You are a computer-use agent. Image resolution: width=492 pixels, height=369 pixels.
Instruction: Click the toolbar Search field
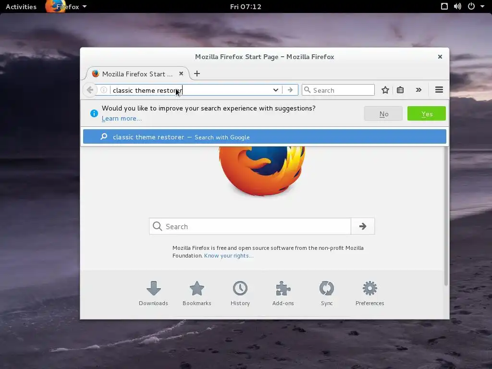click(x=338, y=90)
